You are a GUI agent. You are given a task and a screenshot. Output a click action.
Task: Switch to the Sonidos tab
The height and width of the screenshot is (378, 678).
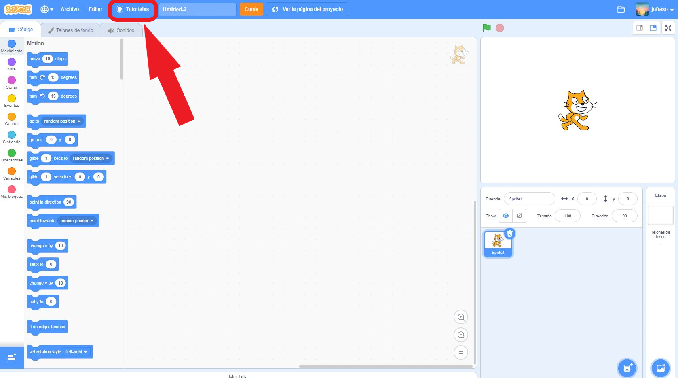(121, 30)
